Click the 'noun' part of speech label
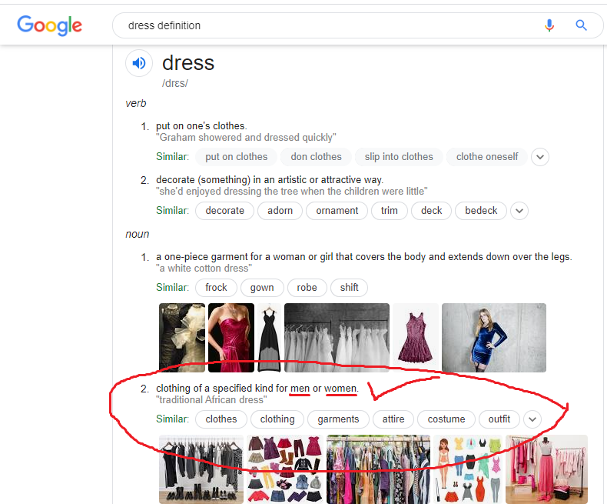607x504 pixels. (137, 234)
